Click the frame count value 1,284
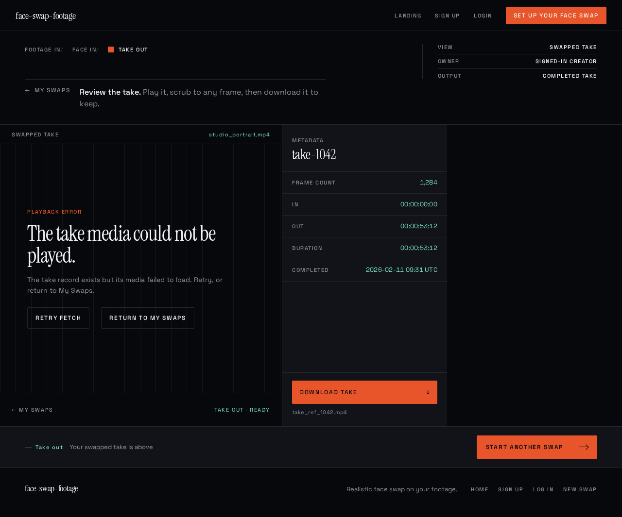Image resolution: width=622 pixels, height=517 pixels. tap(429, 183)
